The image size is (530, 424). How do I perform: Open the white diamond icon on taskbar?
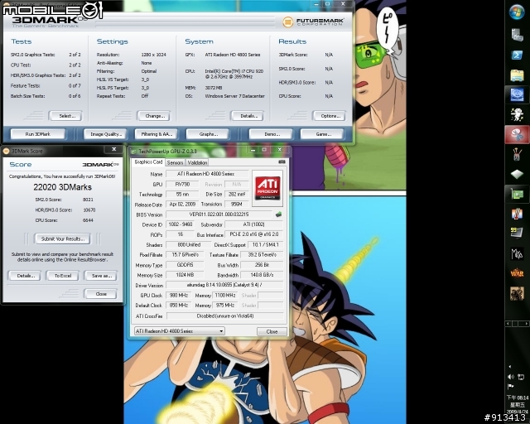(517, 174)
